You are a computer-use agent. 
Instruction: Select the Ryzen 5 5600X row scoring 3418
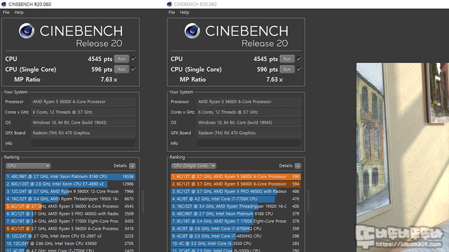click(x=70, y=229)
